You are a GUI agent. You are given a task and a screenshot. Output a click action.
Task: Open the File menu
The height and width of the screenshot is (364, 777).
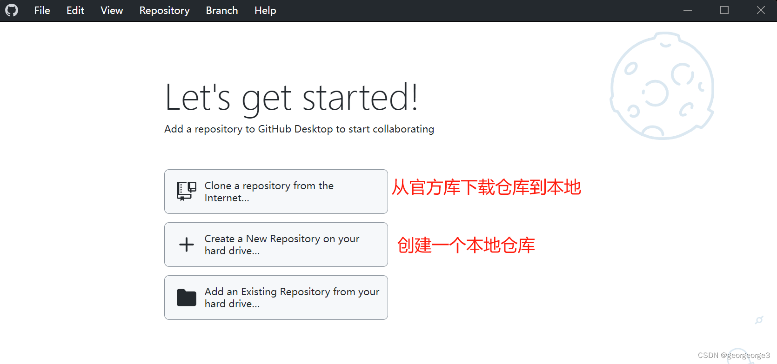(42, 10)
